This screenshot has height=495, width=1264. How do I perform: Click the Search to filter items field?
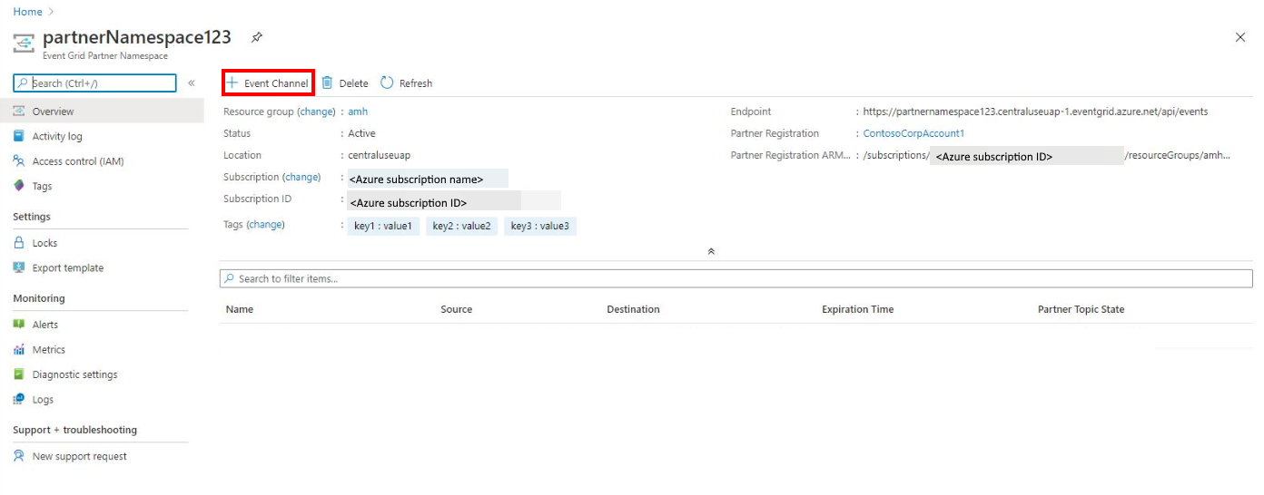[x=736, y=278]
